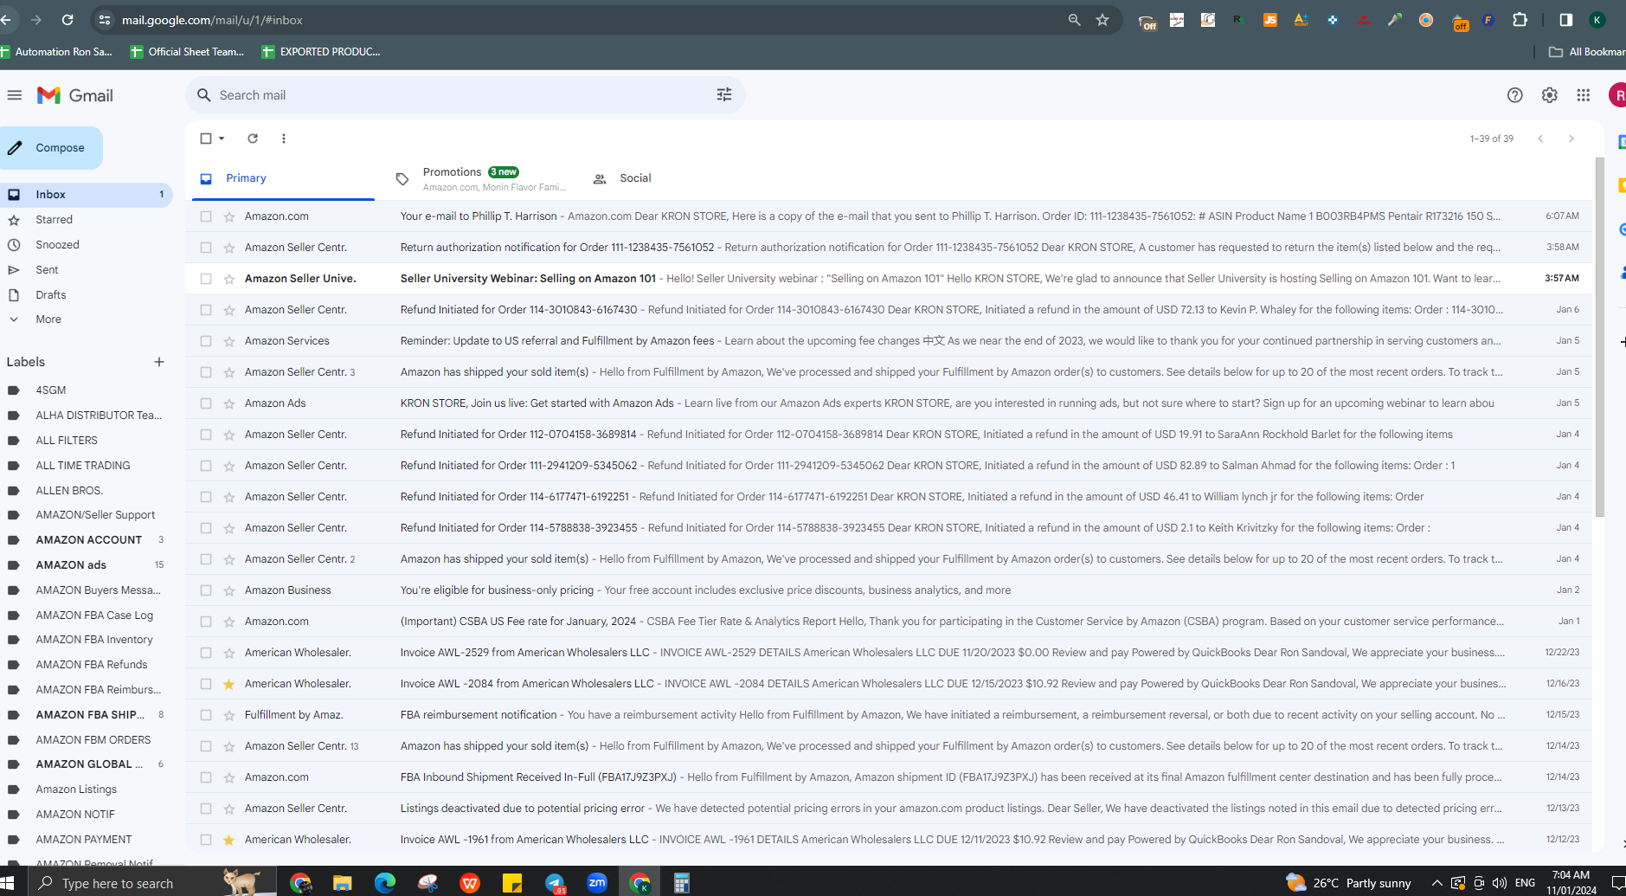Select the main select-all checkbox
The height and width of the screenshot is (896, 1626).
pyautogui.click(x=206, y=139)
